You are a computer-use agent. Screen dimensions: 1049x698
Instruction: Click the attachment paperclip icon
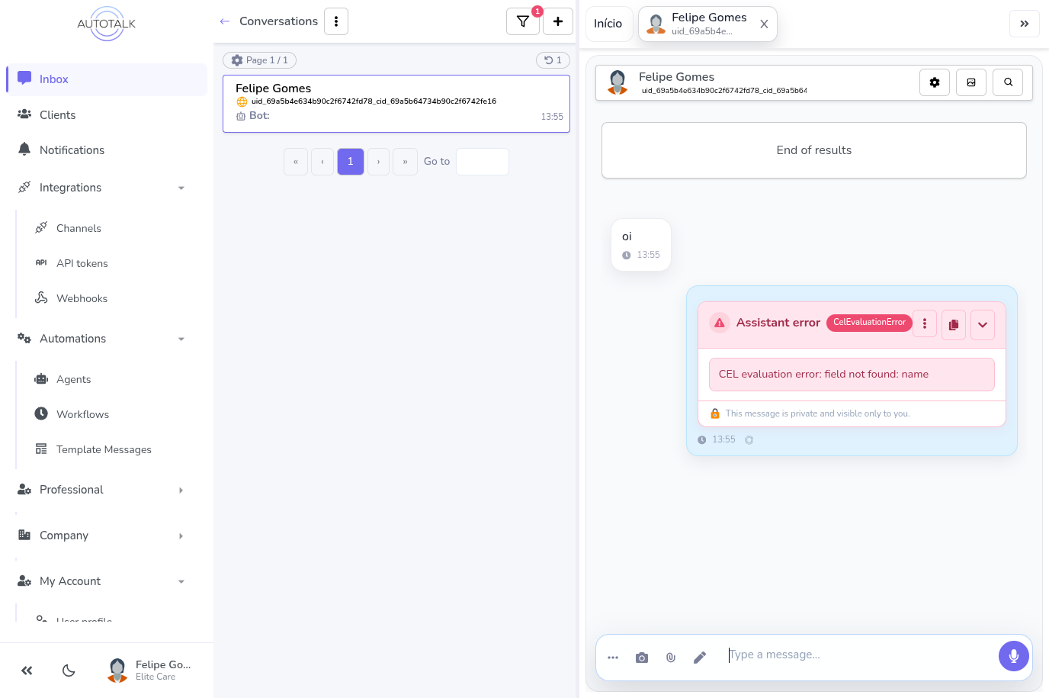[x=671, y=658]
